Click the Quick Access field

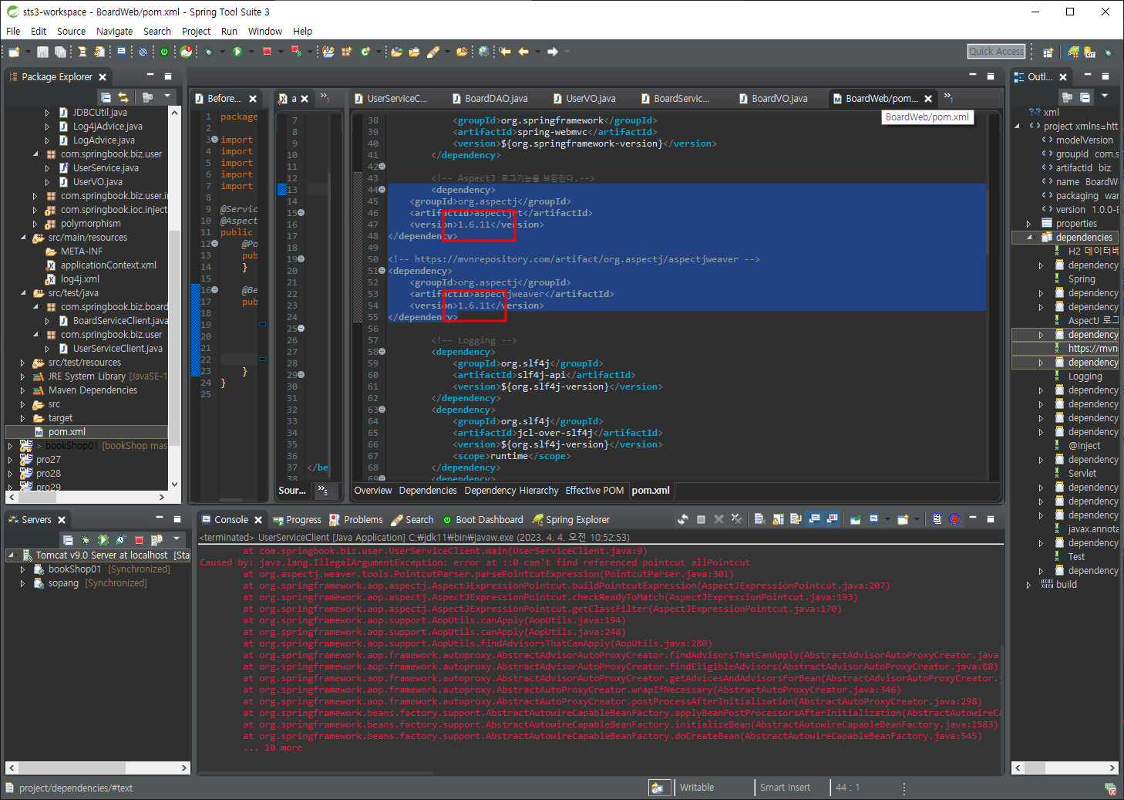(997, 52)
